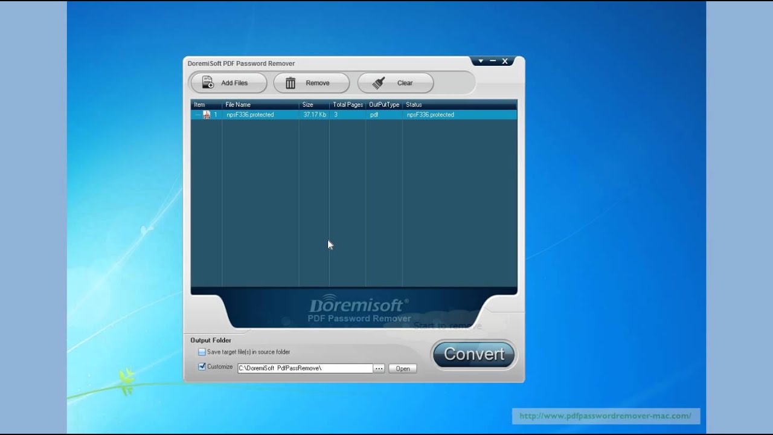
Task: Click npsF336.protected in the Status column
Action: click(431, 115)
